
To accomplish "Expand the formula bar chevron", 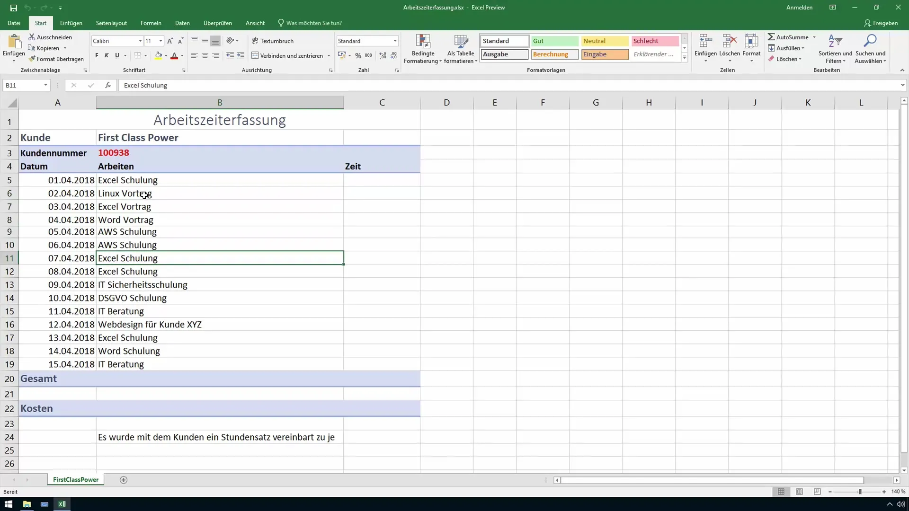I will pyautogui.click(x=902, y=85).
